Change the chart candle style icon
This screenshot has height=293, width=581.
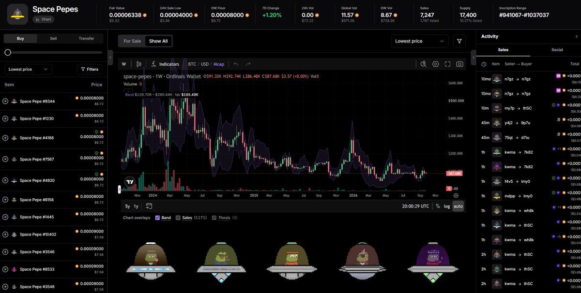coord(139,64)
